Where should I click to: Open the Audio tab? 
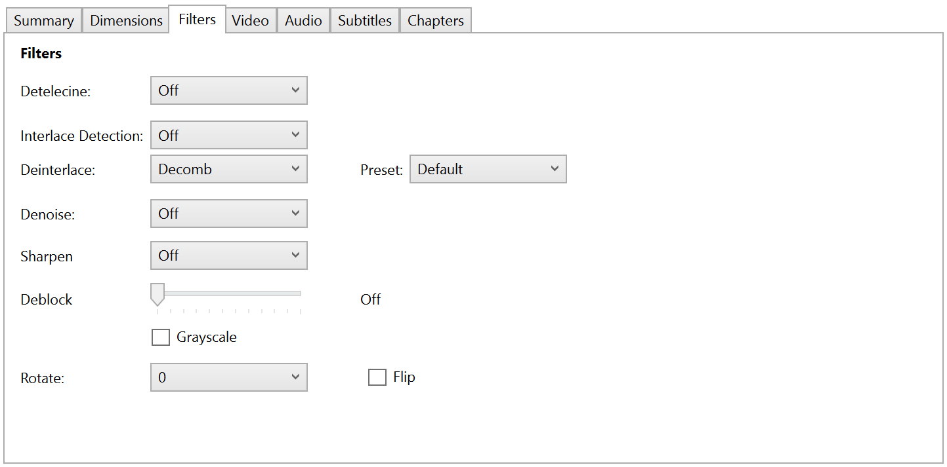coord(303,20)
